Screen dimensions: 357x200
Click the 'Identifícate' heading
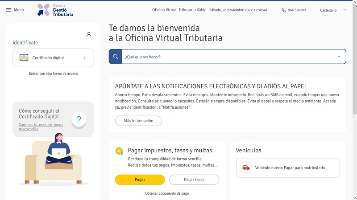click(25, 42)
